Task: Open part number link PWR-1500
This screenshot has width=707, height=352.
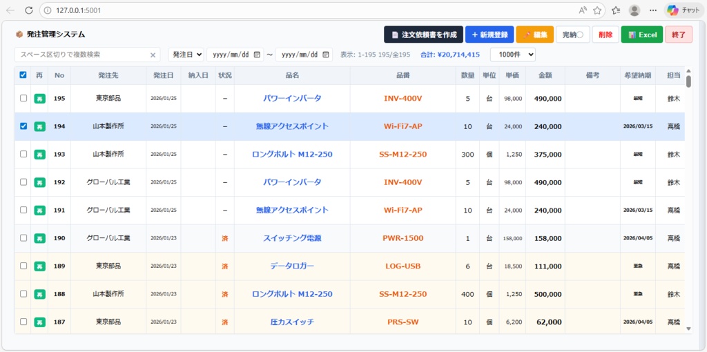Action: [x=403, y=238]
